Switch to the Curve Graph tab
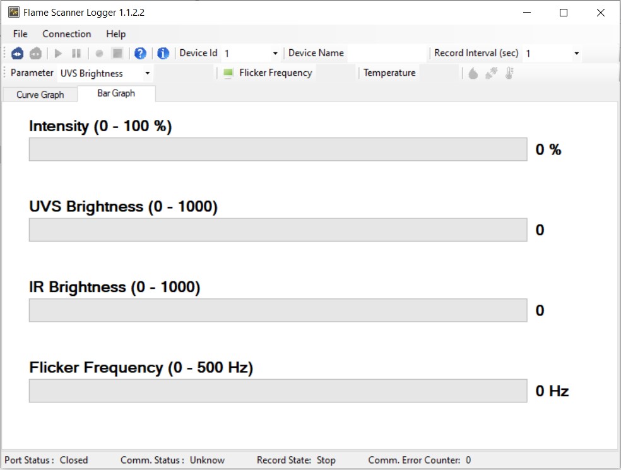Image resolution: width=621 pixels, height=470 pixels. 40,95
